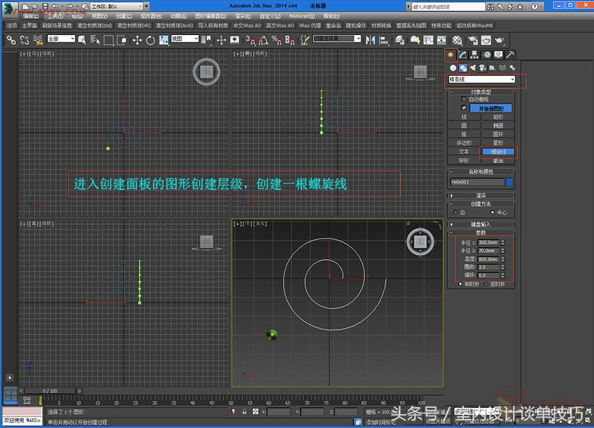
Task: Select the Shapes category icon in Create panel
Action: coord(462,67)
